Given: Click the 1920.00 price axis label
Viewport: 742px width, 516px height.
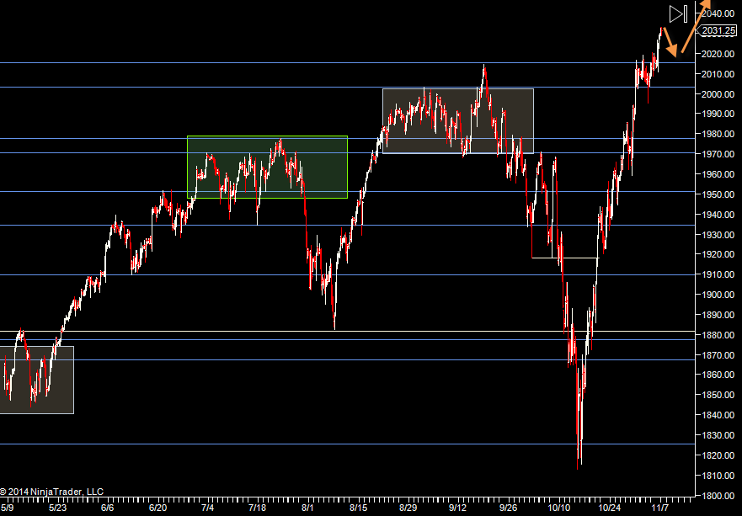Looking at the screenshot, I should (x=718, y=254).
